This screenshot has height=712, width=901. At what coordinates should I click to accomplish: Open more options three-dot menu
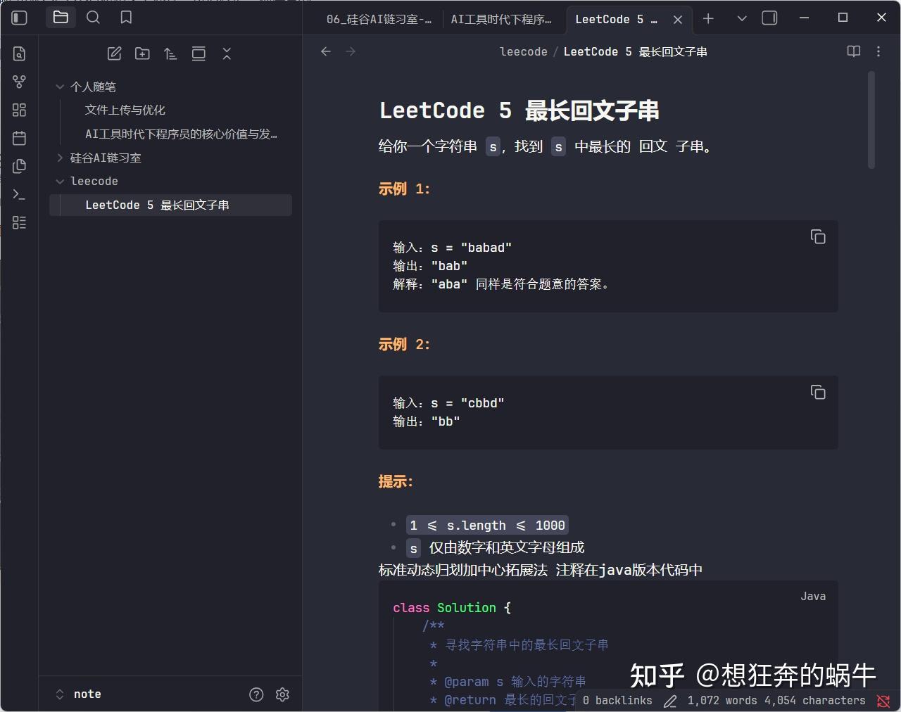878,51
